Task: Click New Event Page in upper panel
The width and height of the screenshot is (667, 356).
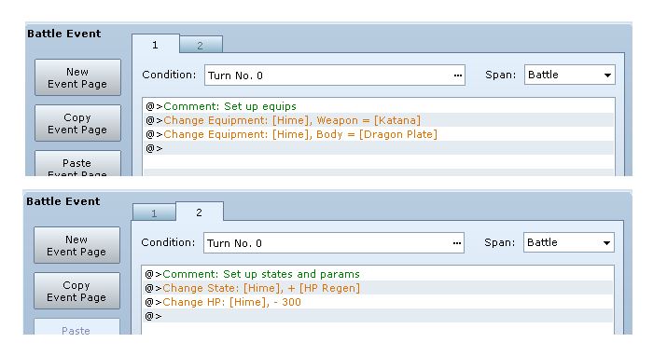Action: click(x=77, y=77)
